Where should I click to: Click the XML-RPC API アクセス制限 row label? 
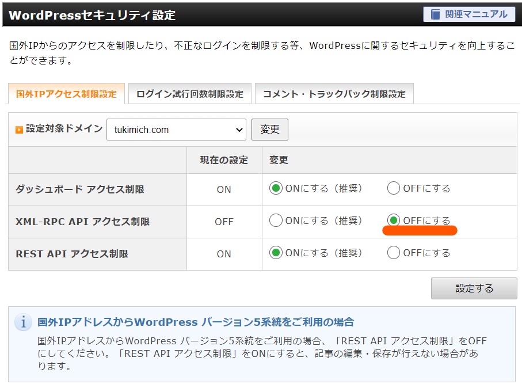click(x=82, y=222)
